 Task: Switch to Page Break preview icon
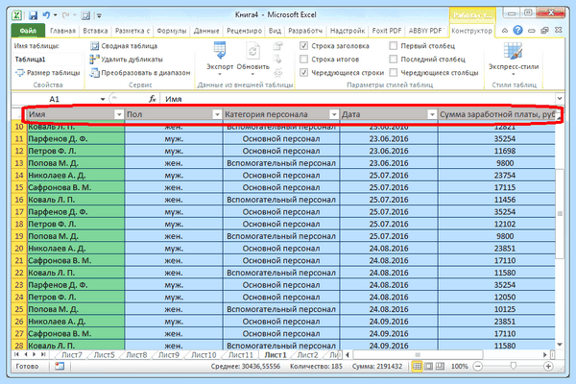pyautogui.click(x=440, y=367)
